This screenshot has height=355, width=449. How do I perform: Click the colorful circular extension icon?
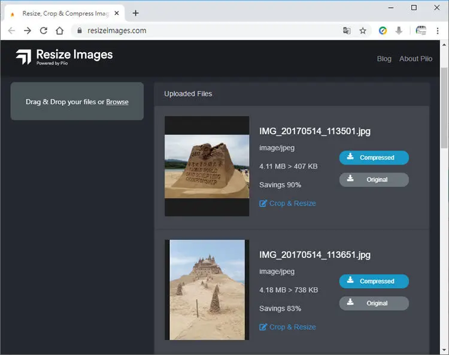coord(383,31)
